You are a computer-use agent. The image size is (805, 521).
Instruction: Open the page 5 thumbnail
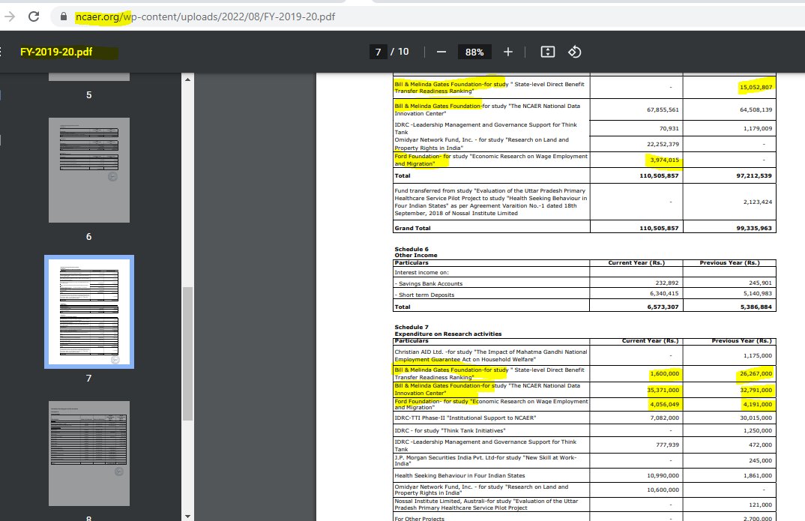(x=89, y=76)
